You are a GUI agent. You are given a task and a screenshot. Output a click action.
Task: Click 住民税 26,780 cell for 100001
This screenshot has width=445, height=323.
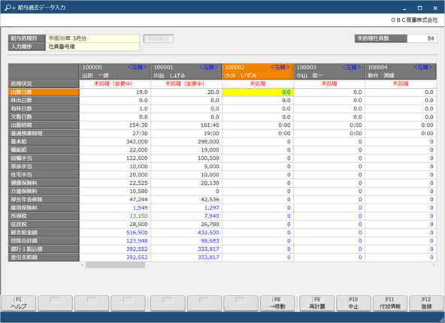tap(186, 225)
